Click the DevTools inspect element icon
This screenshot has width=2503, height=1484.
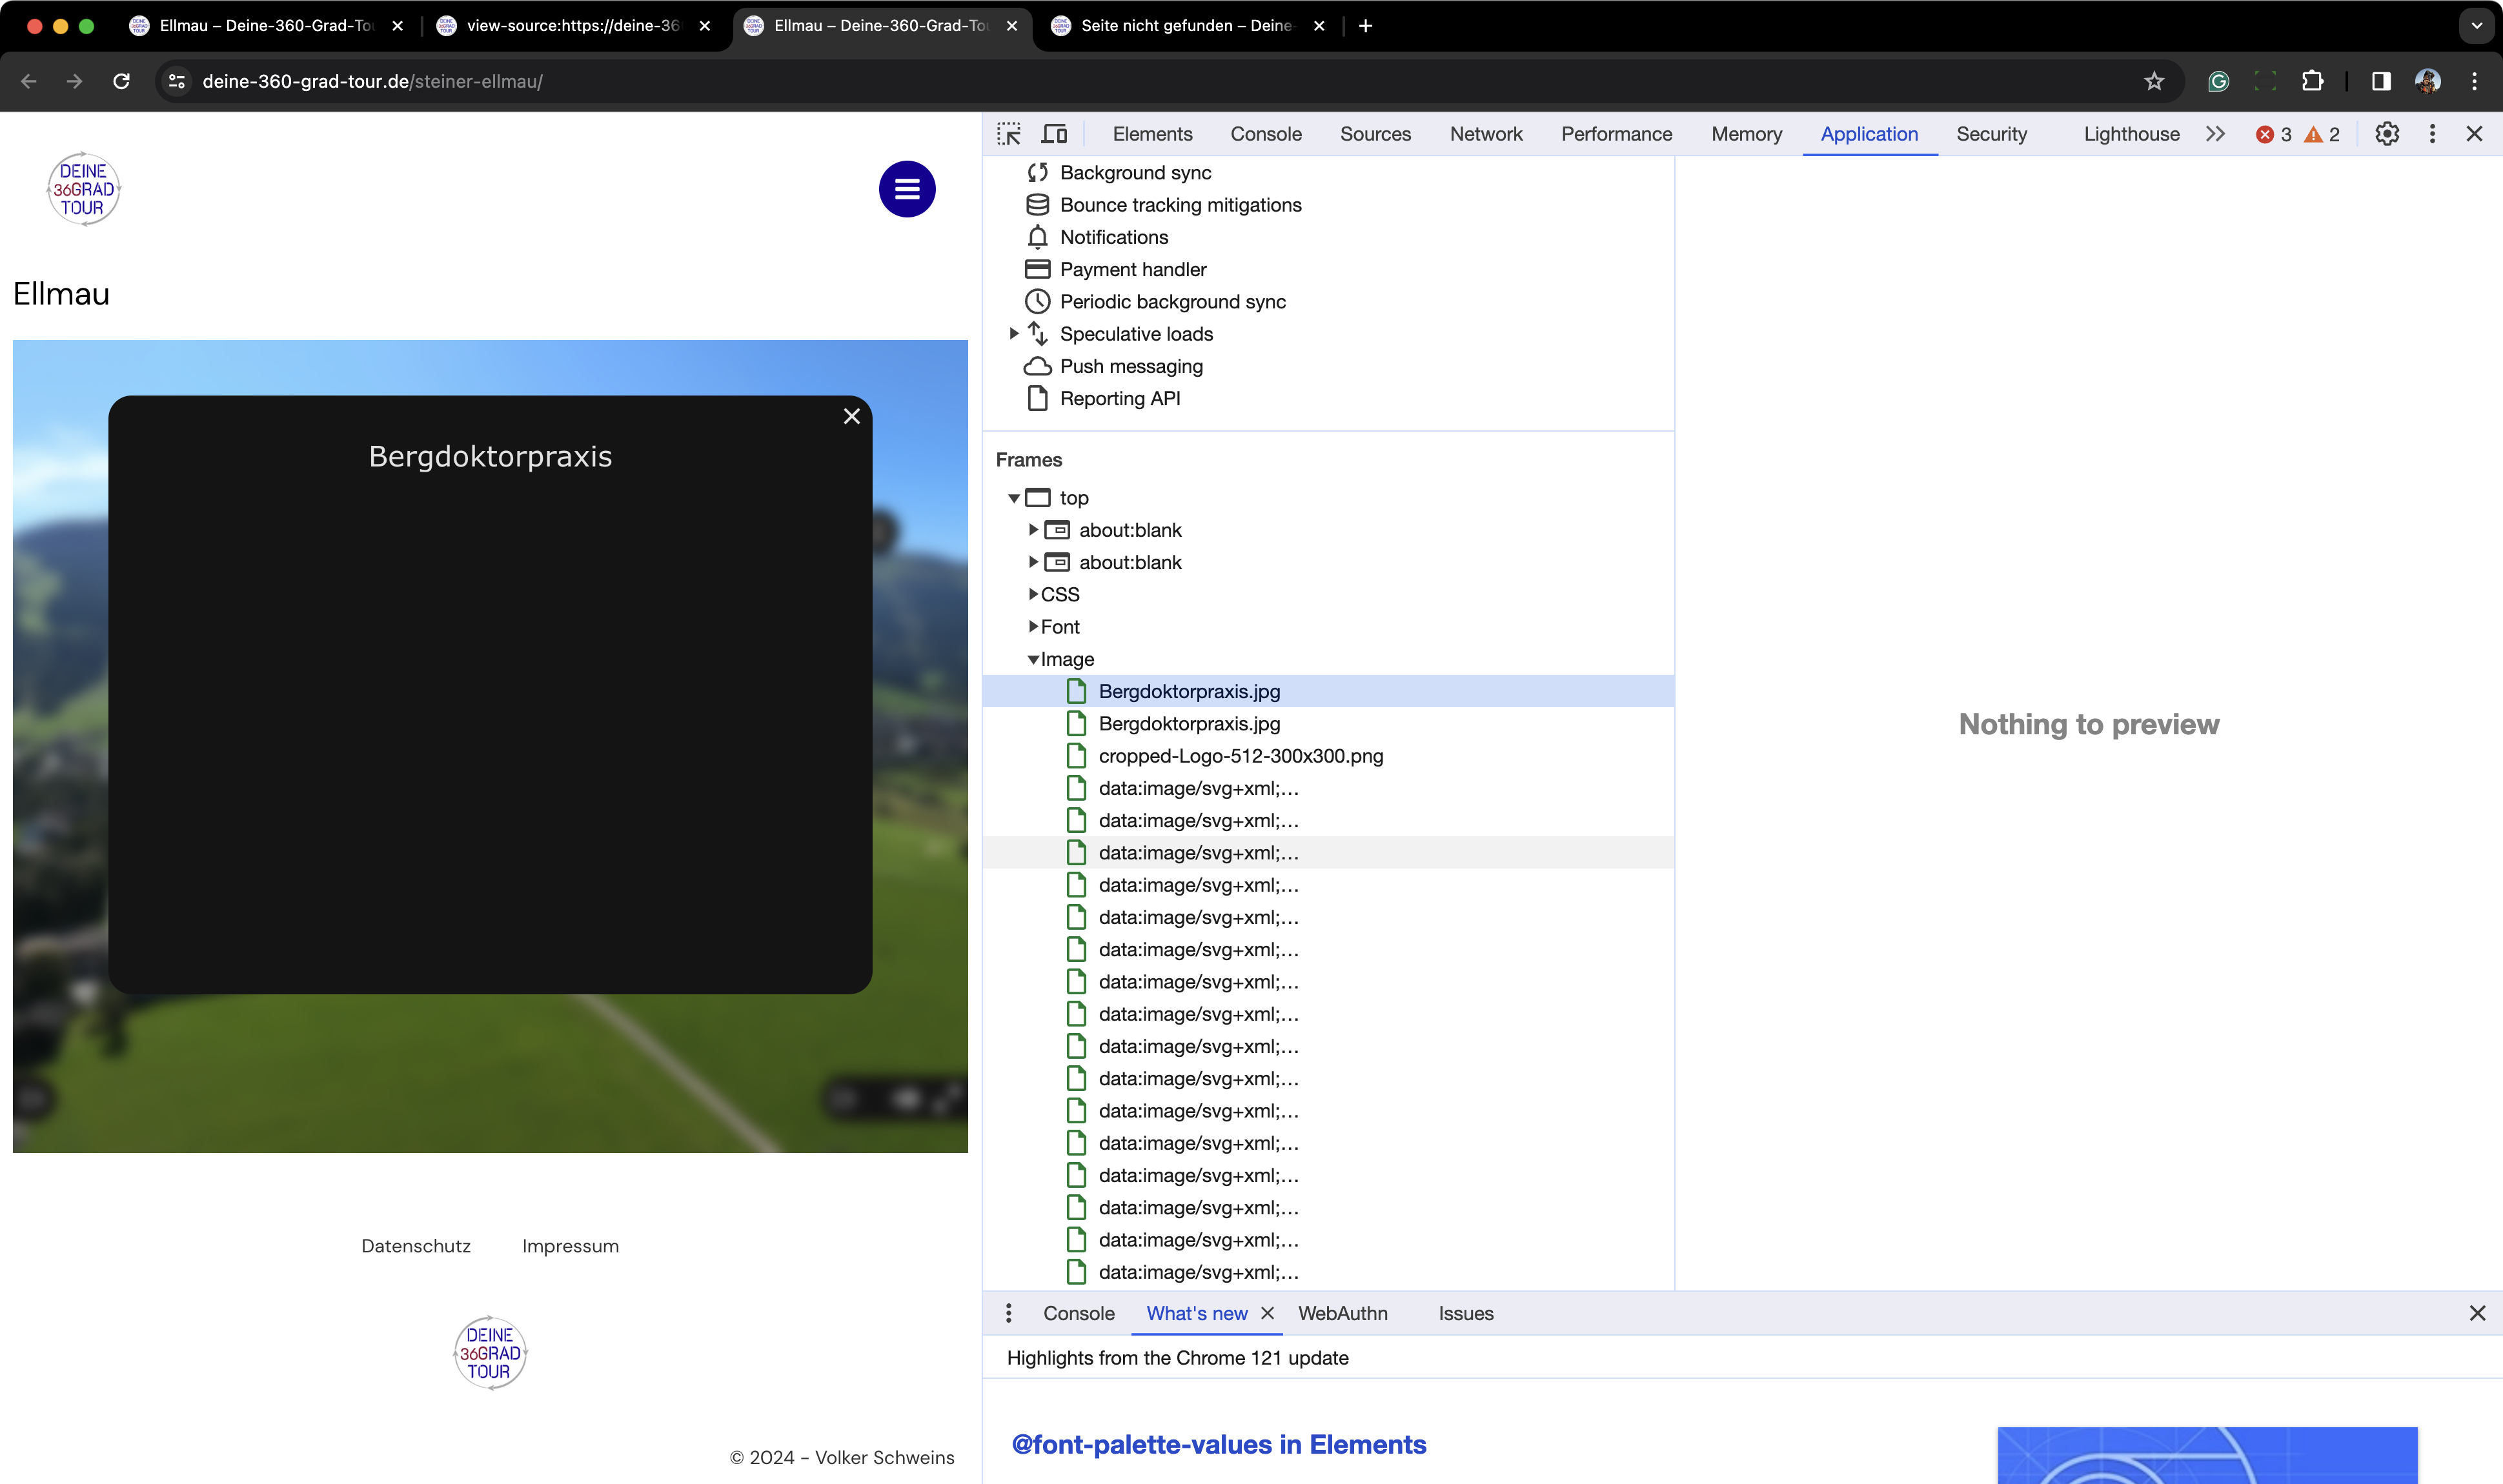click(x=1010, y=134)
